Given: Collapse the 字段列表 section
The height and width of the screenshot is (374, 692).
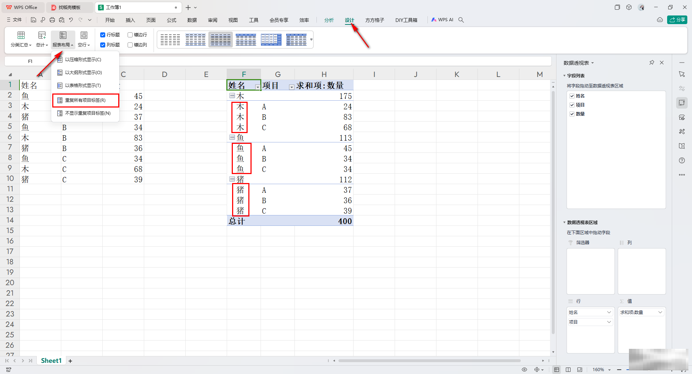Looking at the screenshot, I should [x=564, y=76].
